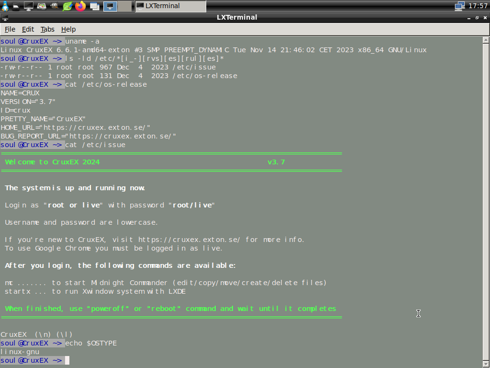Viewport: 490px width, 368px height.
Task: Click the 'To use Google Chrome' line
Action: [x=113, y=249]
